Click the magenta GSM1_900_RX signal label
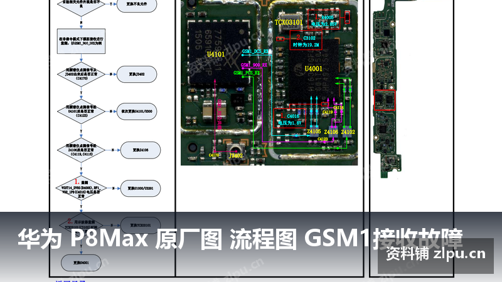Image resolution: width=502 pixels, height=282 pixels. (x=254, y=65)
